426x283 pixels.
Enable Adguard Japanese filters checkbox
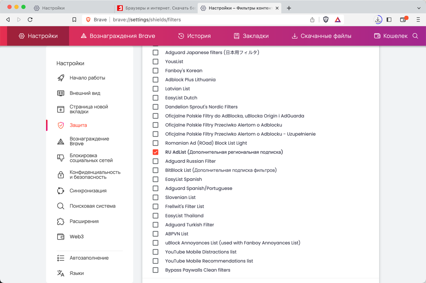click(155, 53)
